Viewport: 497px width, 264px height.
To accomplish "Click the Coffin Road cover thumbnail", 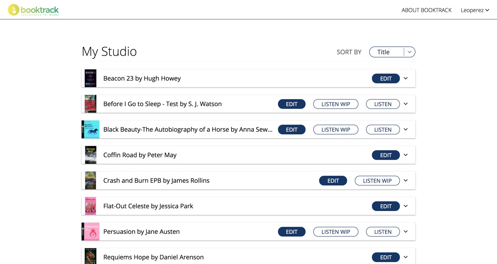I will [x=90, y=155].
